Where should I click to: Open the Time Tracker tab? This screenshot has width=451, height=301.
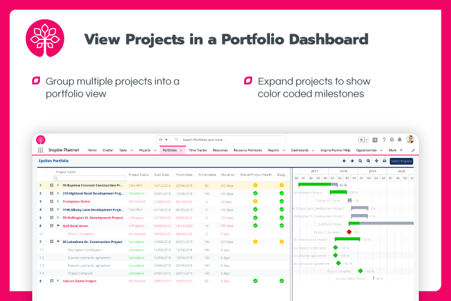(x=198, y=150)
